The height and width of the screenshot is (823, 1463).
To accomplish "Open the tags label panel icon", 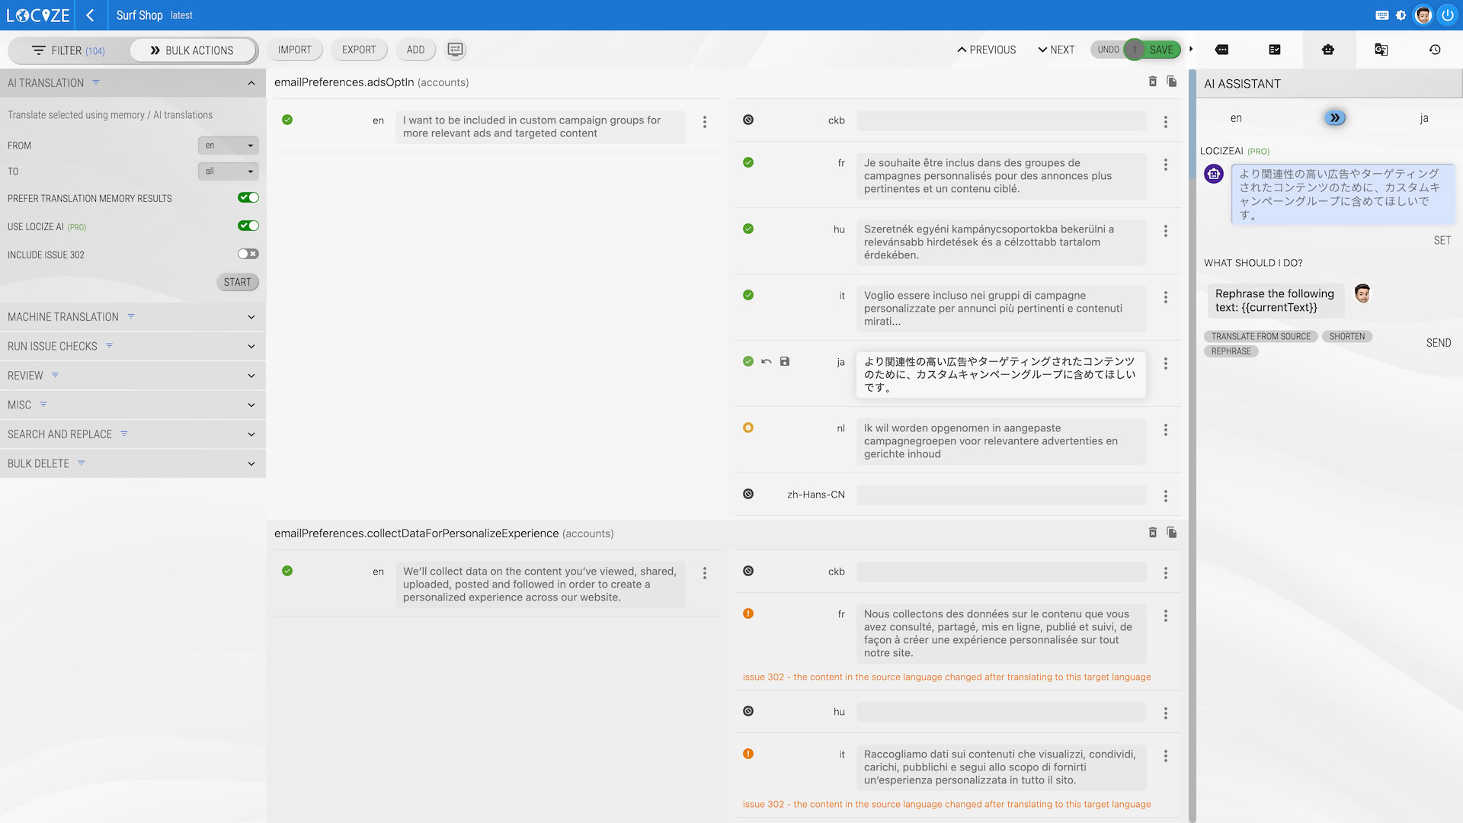I will coord(1221,50).
